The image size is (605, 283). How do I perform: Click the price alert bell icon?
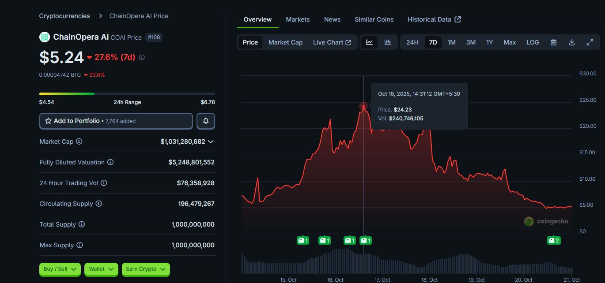point(206,121)
